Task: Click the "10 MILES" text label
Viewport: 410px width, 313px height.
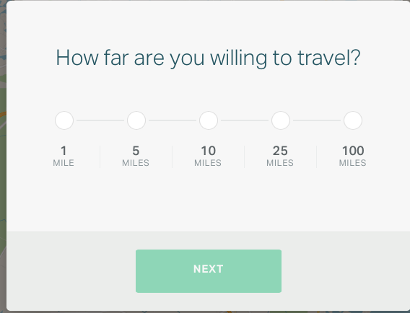Action: click(x=208, y=156)
